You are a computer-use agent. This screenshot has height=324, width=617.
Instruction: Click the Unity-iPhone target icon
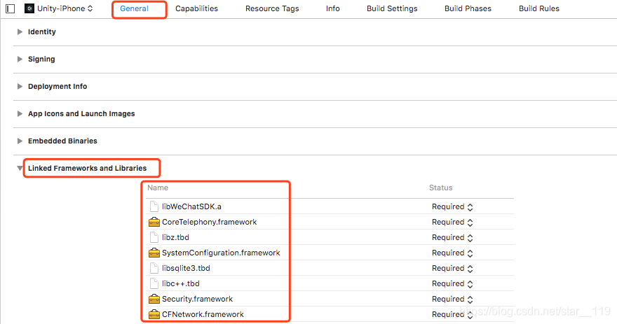pos(29,8)
